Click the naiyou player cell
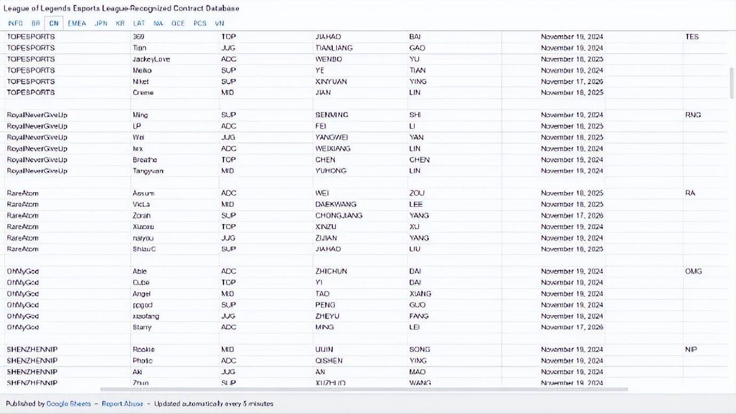Screen dimensions: 736x414 [142, 238]
